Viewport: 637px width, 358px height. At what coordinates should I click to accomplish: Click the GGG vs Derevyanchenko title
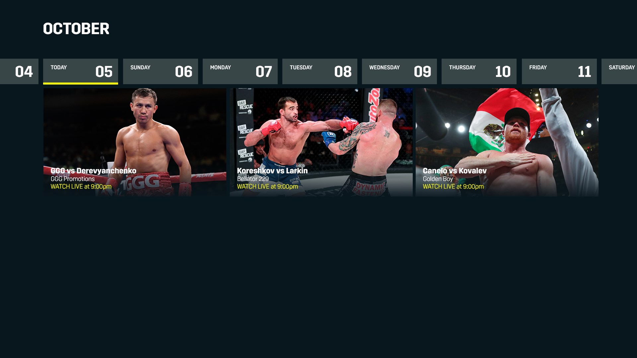click(x=93, y=171)
